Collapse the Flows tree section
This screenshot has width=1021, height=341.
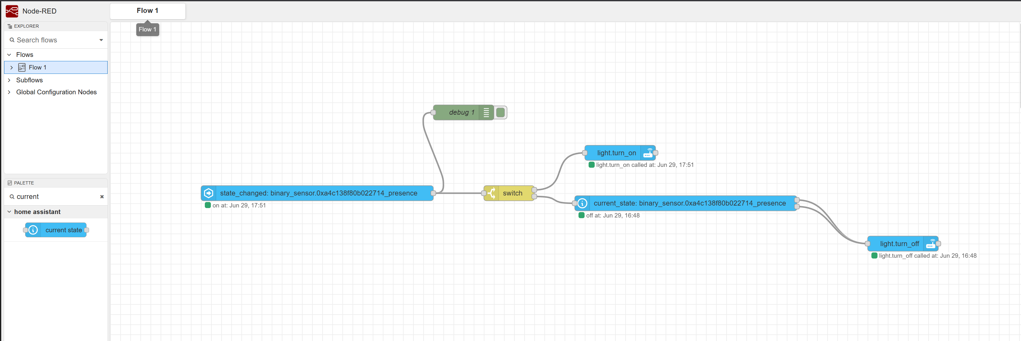[9, 55]
